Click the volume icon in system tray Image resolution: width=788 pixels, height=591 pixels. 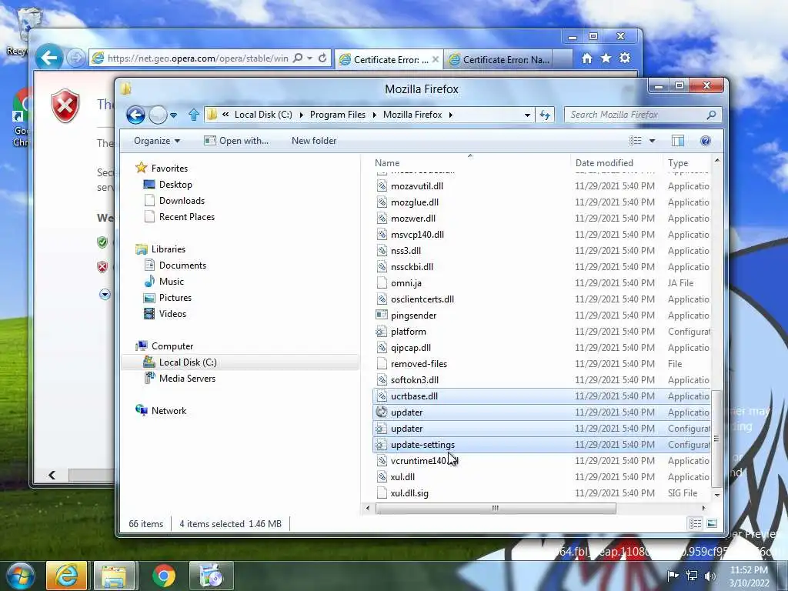point(710,576)
